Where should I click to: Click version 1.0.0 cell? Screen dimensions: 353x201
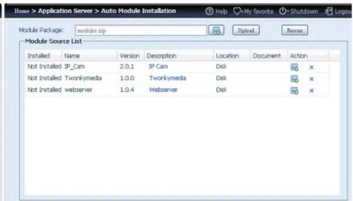pos(127,78)
